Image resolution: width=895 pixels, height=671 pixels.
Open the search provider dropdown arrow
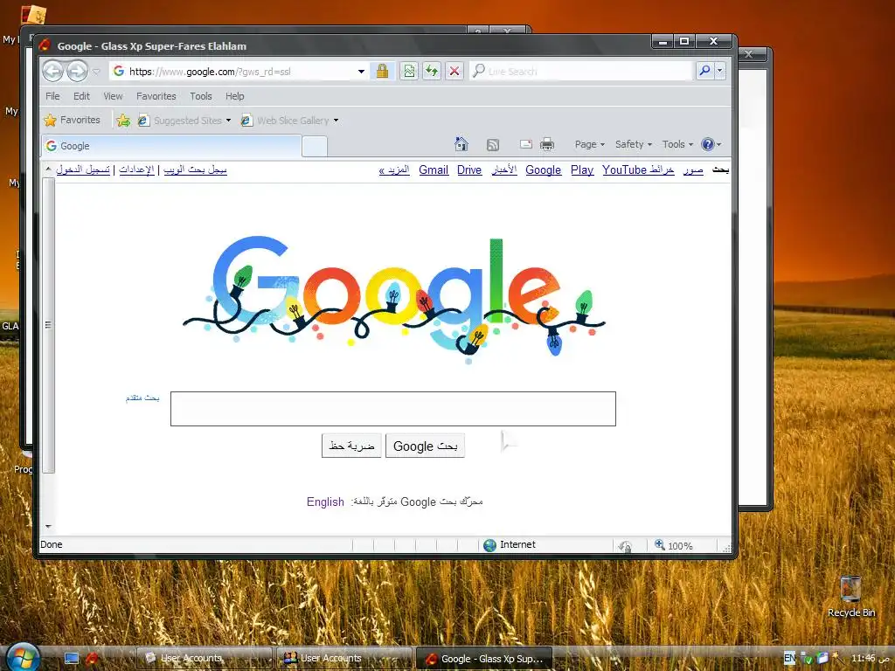[720, 71]
